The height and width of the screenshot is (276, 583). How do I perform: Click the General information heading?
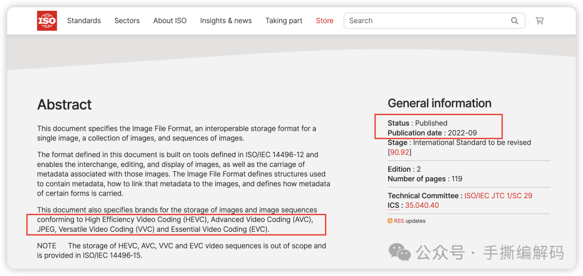coord(439,103)
